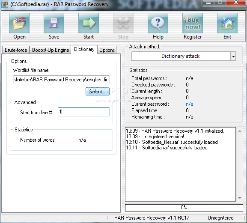The image size is (247, 223).
Task: Click the 'Number of words:' label
Action: [x=38, y=140]
